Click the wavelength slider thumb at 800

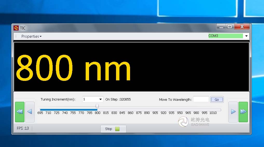point(97,106)
